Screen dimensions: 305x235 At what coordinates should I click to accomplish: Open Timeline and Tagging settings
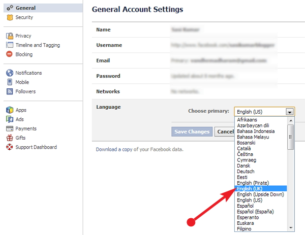coord(38,45)
